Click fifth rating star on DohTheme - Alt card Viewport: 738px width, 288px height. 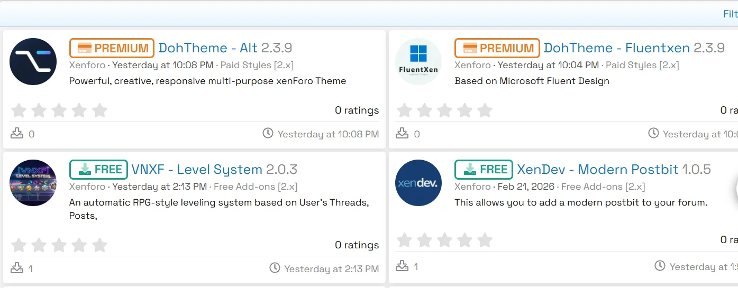[x=99, y=110]
